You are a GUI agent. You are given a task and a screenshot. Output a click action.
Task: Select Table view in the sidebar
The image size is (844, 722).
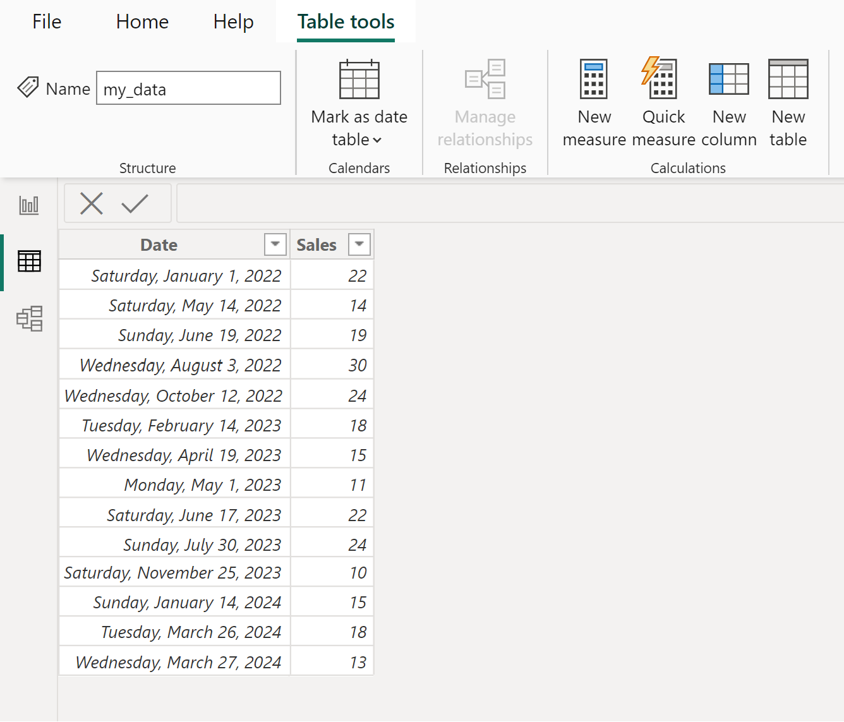pos(29,261)
